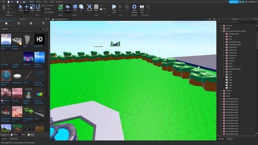The height and width of the screenshot is (145, 258).
Task: Open the Color picker button
Action: tap(96, 8)
